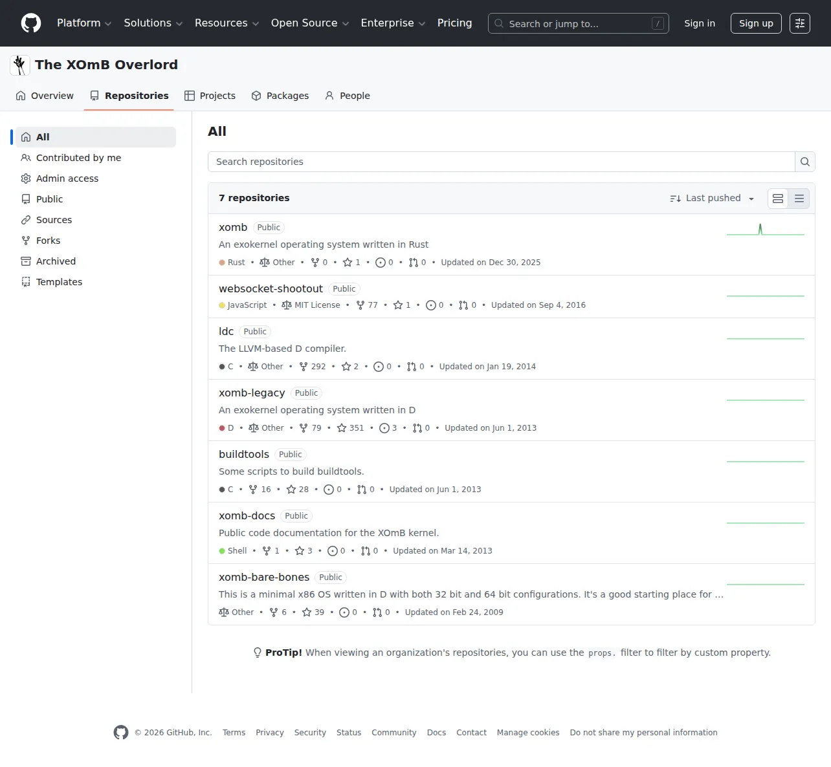Open the Privacy footer link
Viewport: 831px width, 767px height.
pos(270,733)
